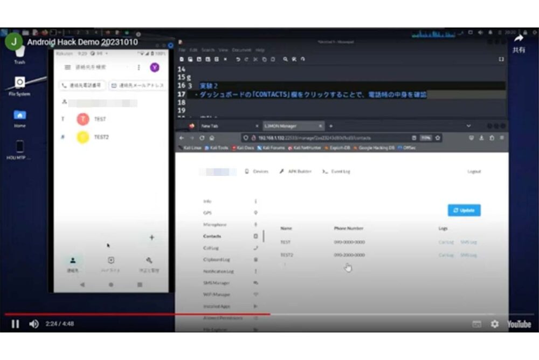This screenshot has height=360, width=539.
Task: Pause the YouTube video
Action: coord(15,324)
